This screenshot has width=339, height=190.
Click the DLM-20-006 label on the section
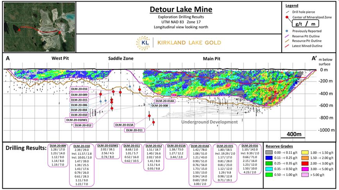[79, 105]
